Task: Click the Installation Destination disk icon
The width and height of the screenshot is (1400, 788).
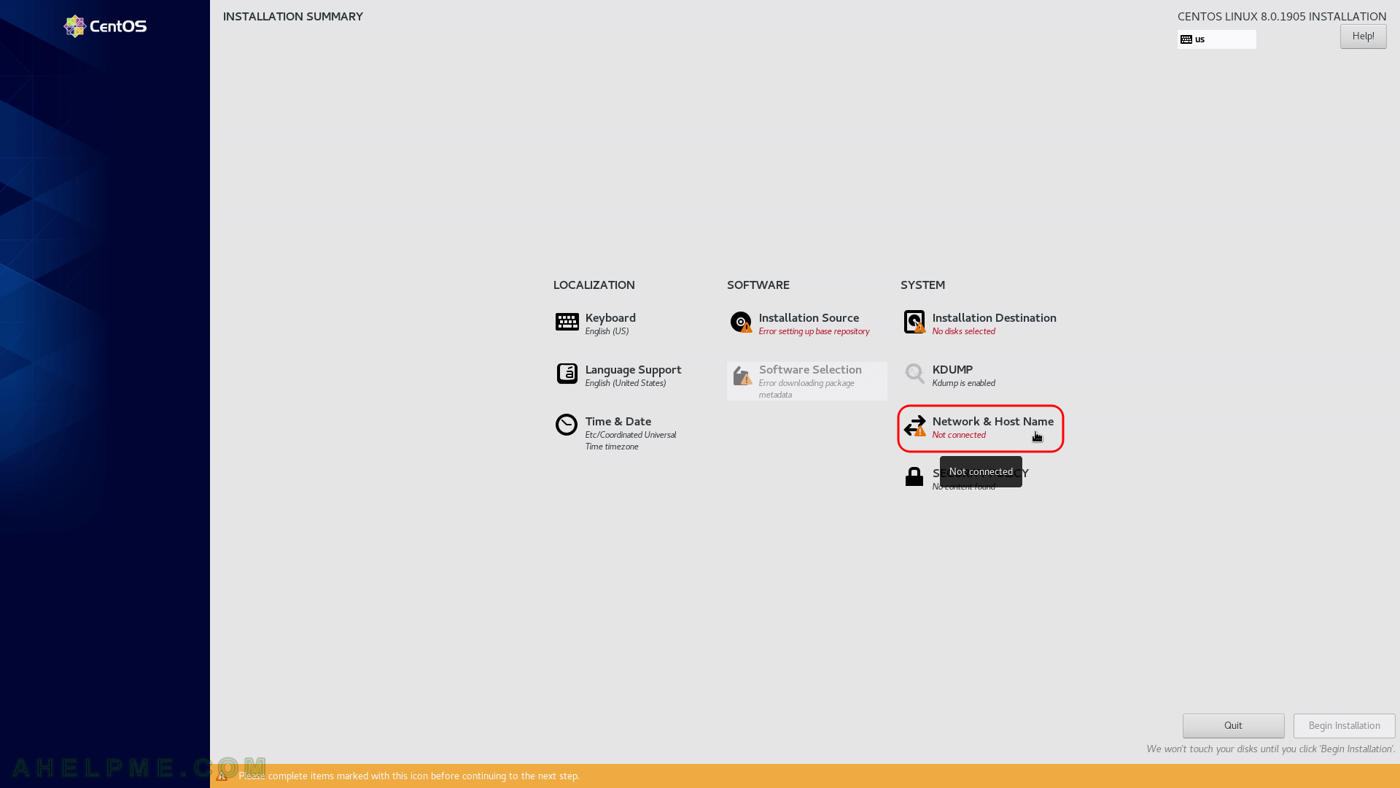Action: [914, 322]
